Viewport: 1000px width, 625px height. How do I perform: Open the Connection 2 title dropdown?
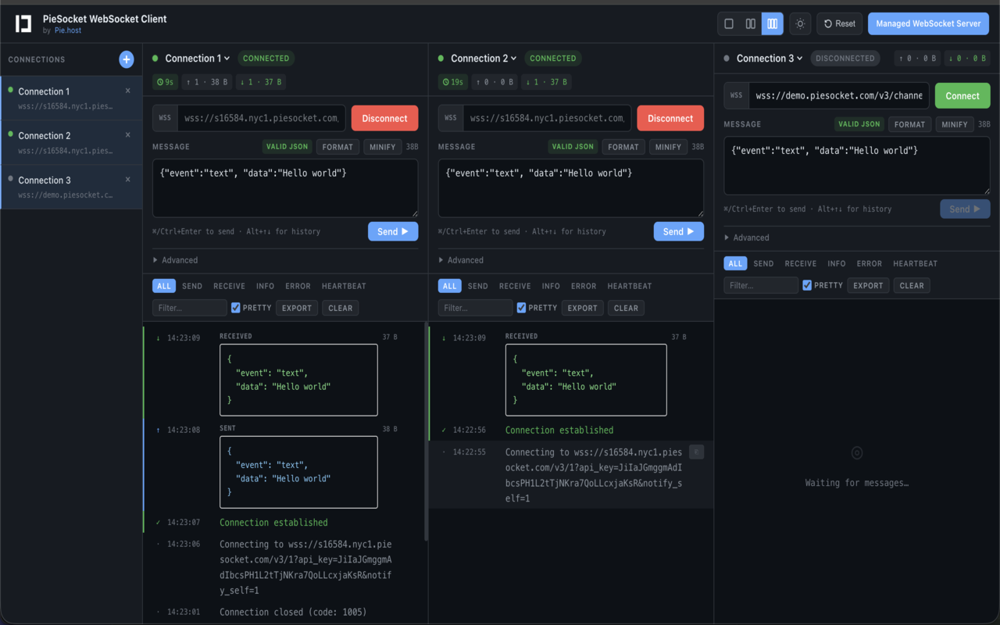click(x=484, y=59)
